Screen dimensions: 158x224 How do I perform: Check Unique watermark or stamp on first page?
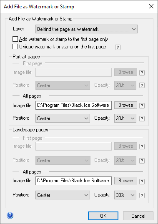coord(15,47)
